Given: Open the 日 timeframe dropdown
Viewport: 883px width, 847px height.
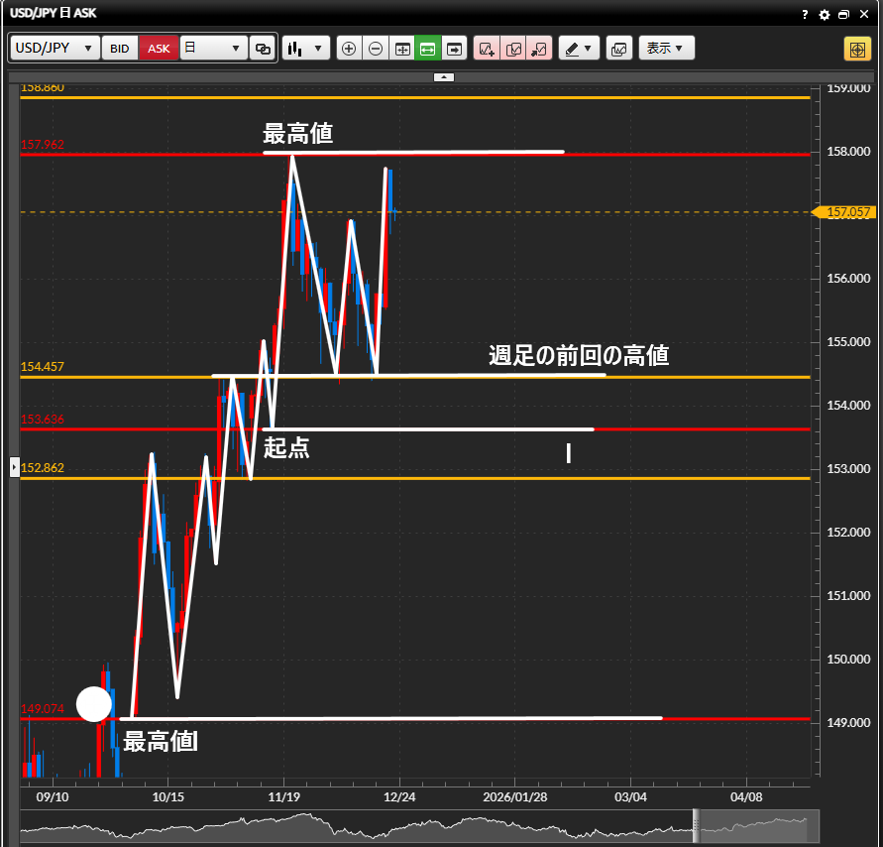Looking at the screenshot, I should point(213,49).
